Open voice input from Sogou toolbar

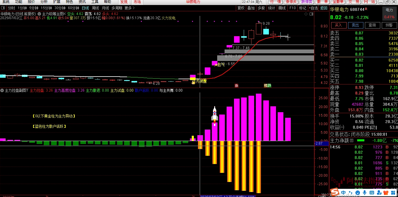[x=365, y=193]
